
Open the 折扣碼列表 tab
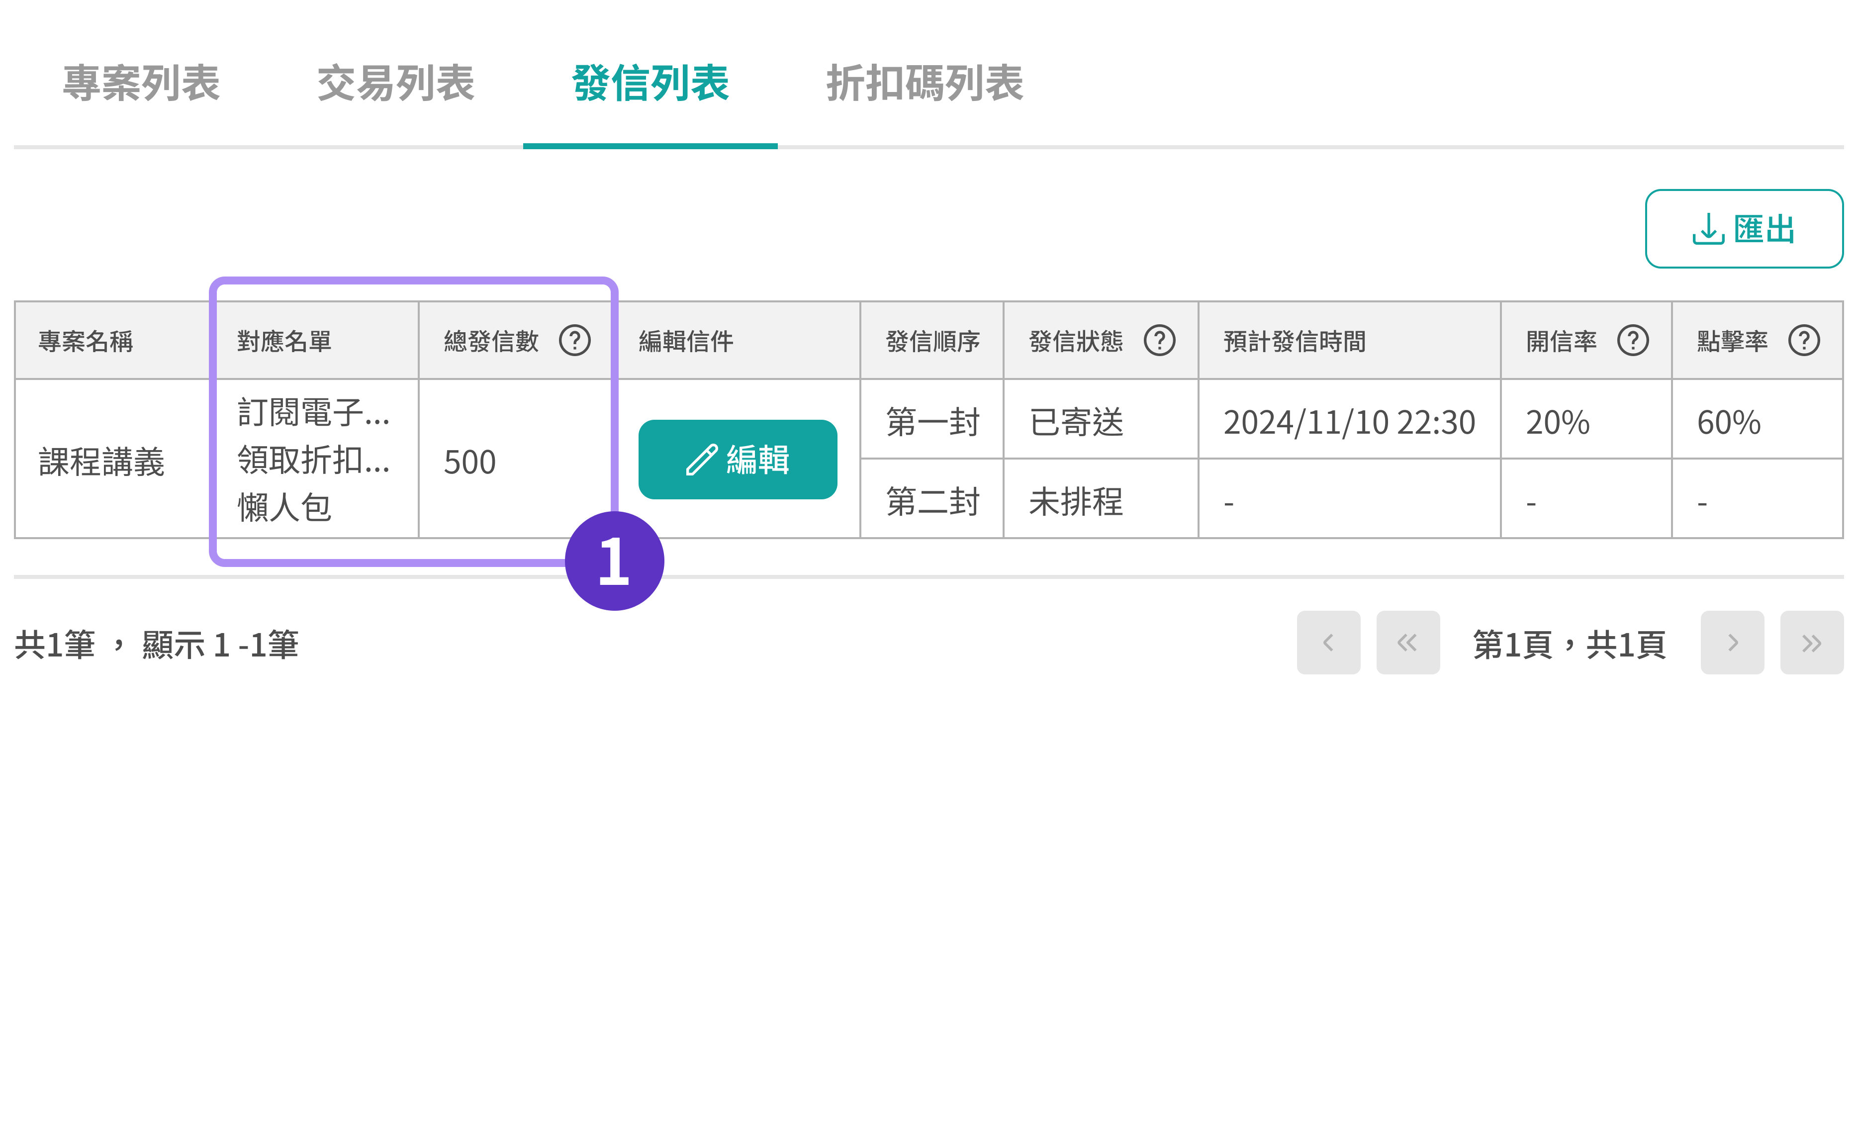[x=924, y=83]
